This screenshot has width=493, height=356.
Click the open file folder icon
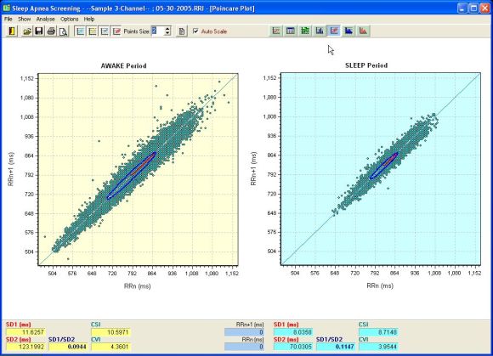(27, 31)
